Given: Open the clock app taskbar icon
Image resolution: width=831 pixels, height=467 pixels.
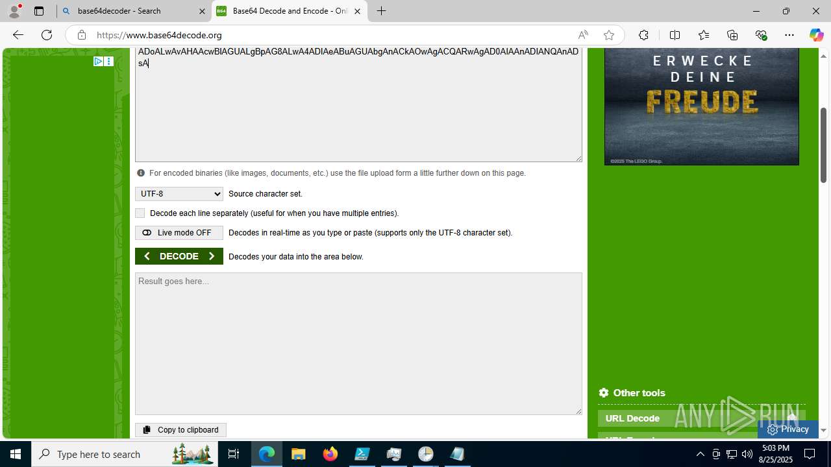Looking at the screenshot, I should click(426, 454).
